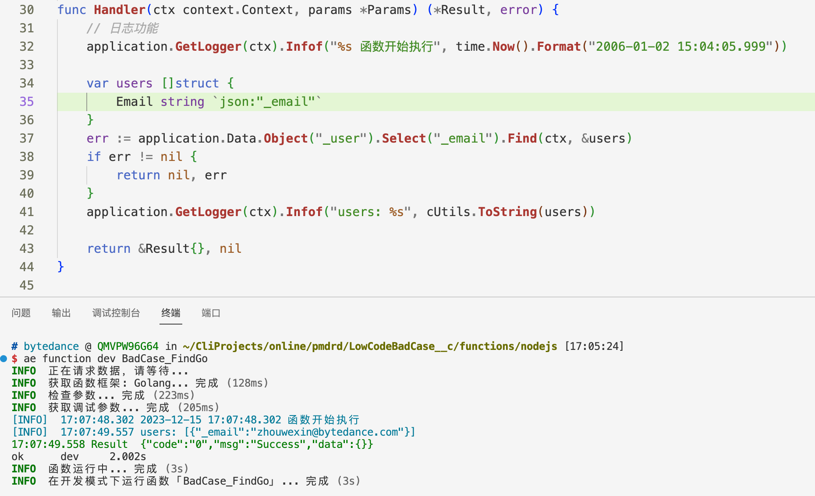The width and height of the screenshot is (815, 496).
Task: Click the ToString call on line 41
Action: [x=507, y=212]
